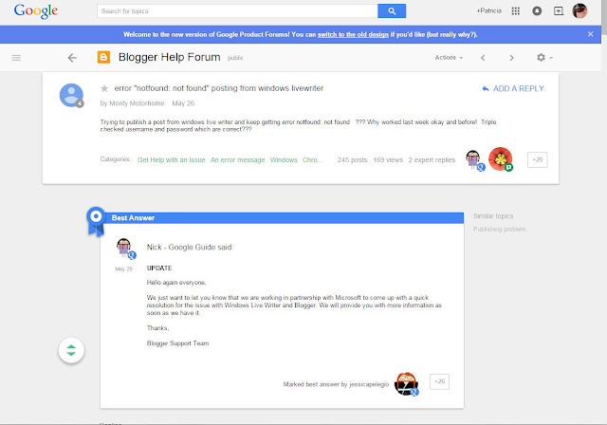Viewport: 607px width, 425px height.
Task: Open the Actions dropdown menu
Action: 449,57
